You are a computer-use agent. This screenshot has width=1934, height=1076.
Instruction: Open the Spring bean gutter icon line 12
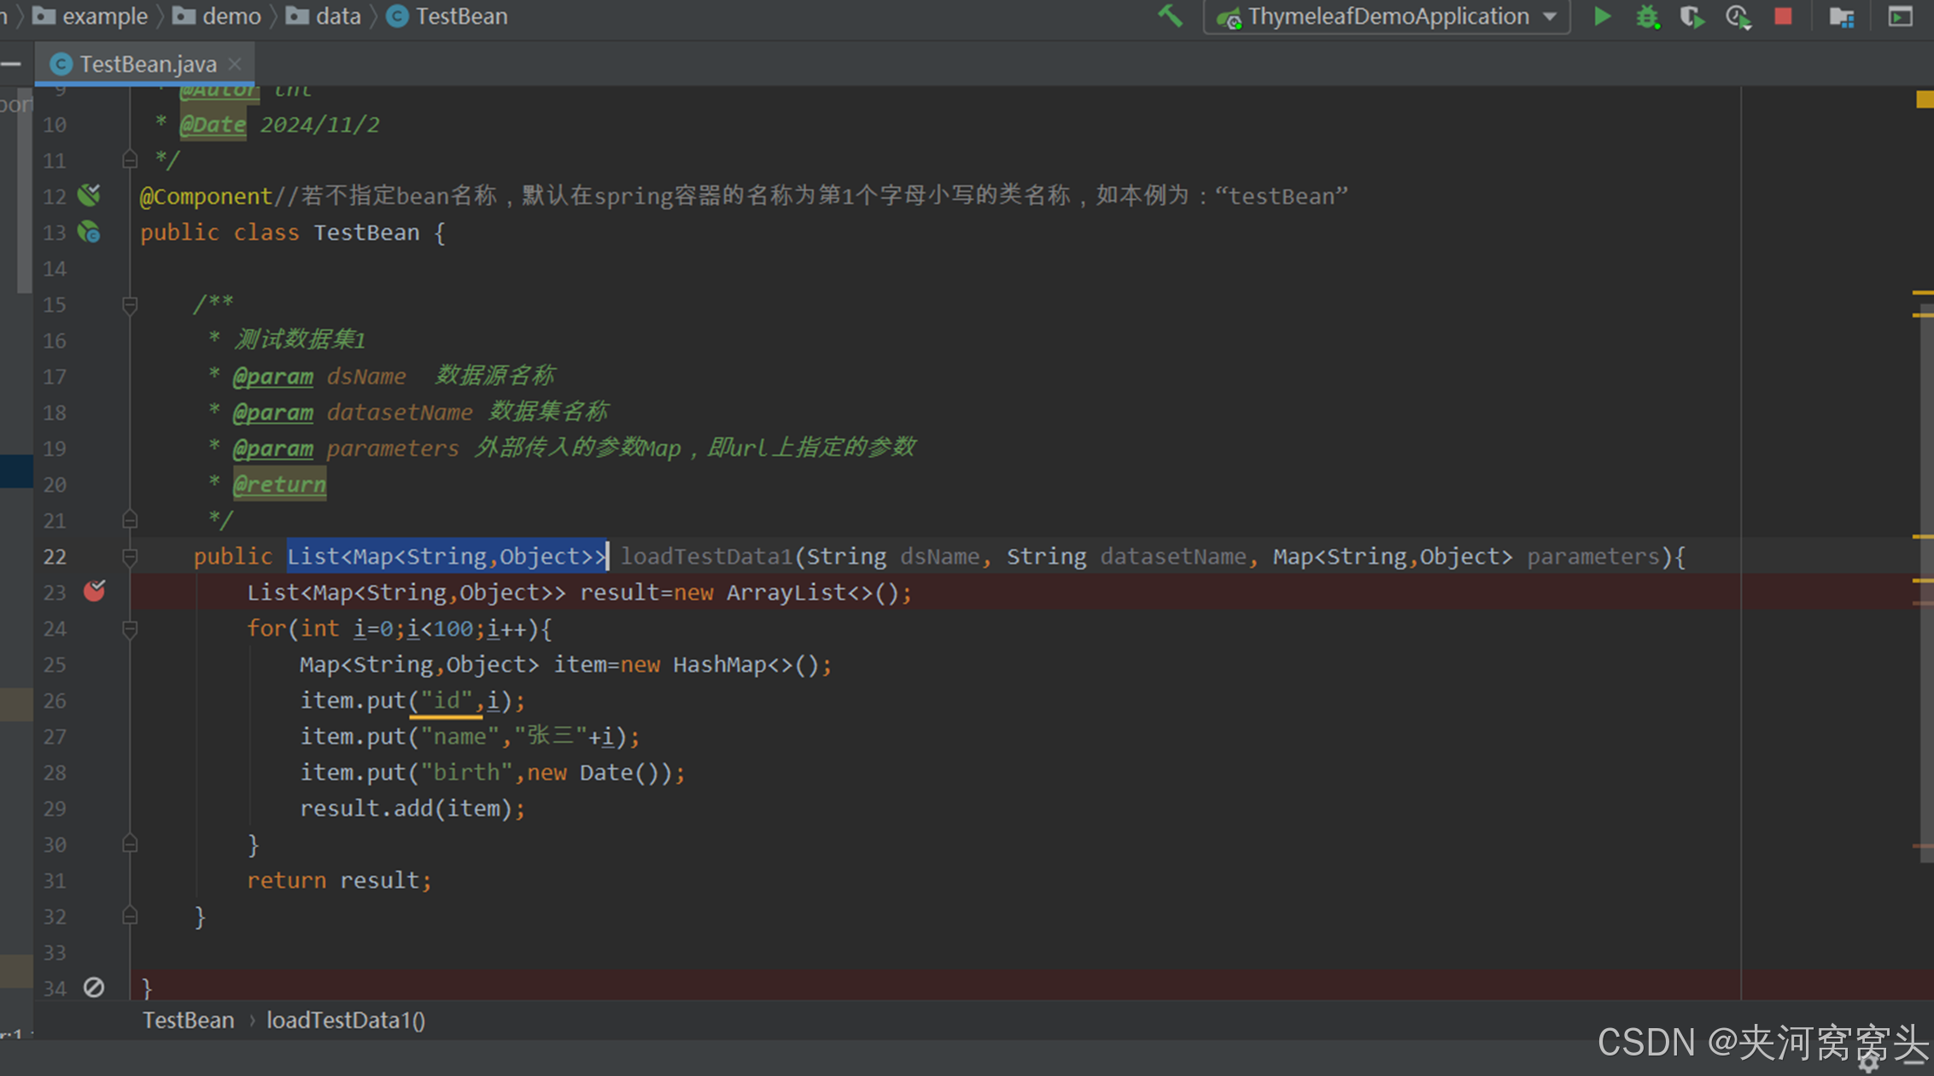[90, 196]
